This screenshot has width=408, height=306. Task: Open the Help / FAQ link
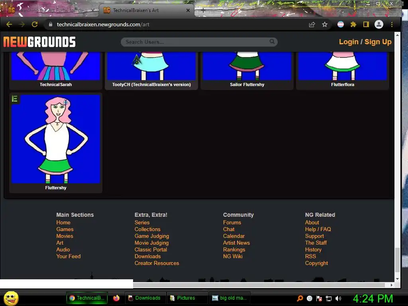[318, 229]
